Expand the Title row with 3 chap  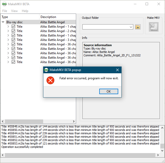[8, 40]
